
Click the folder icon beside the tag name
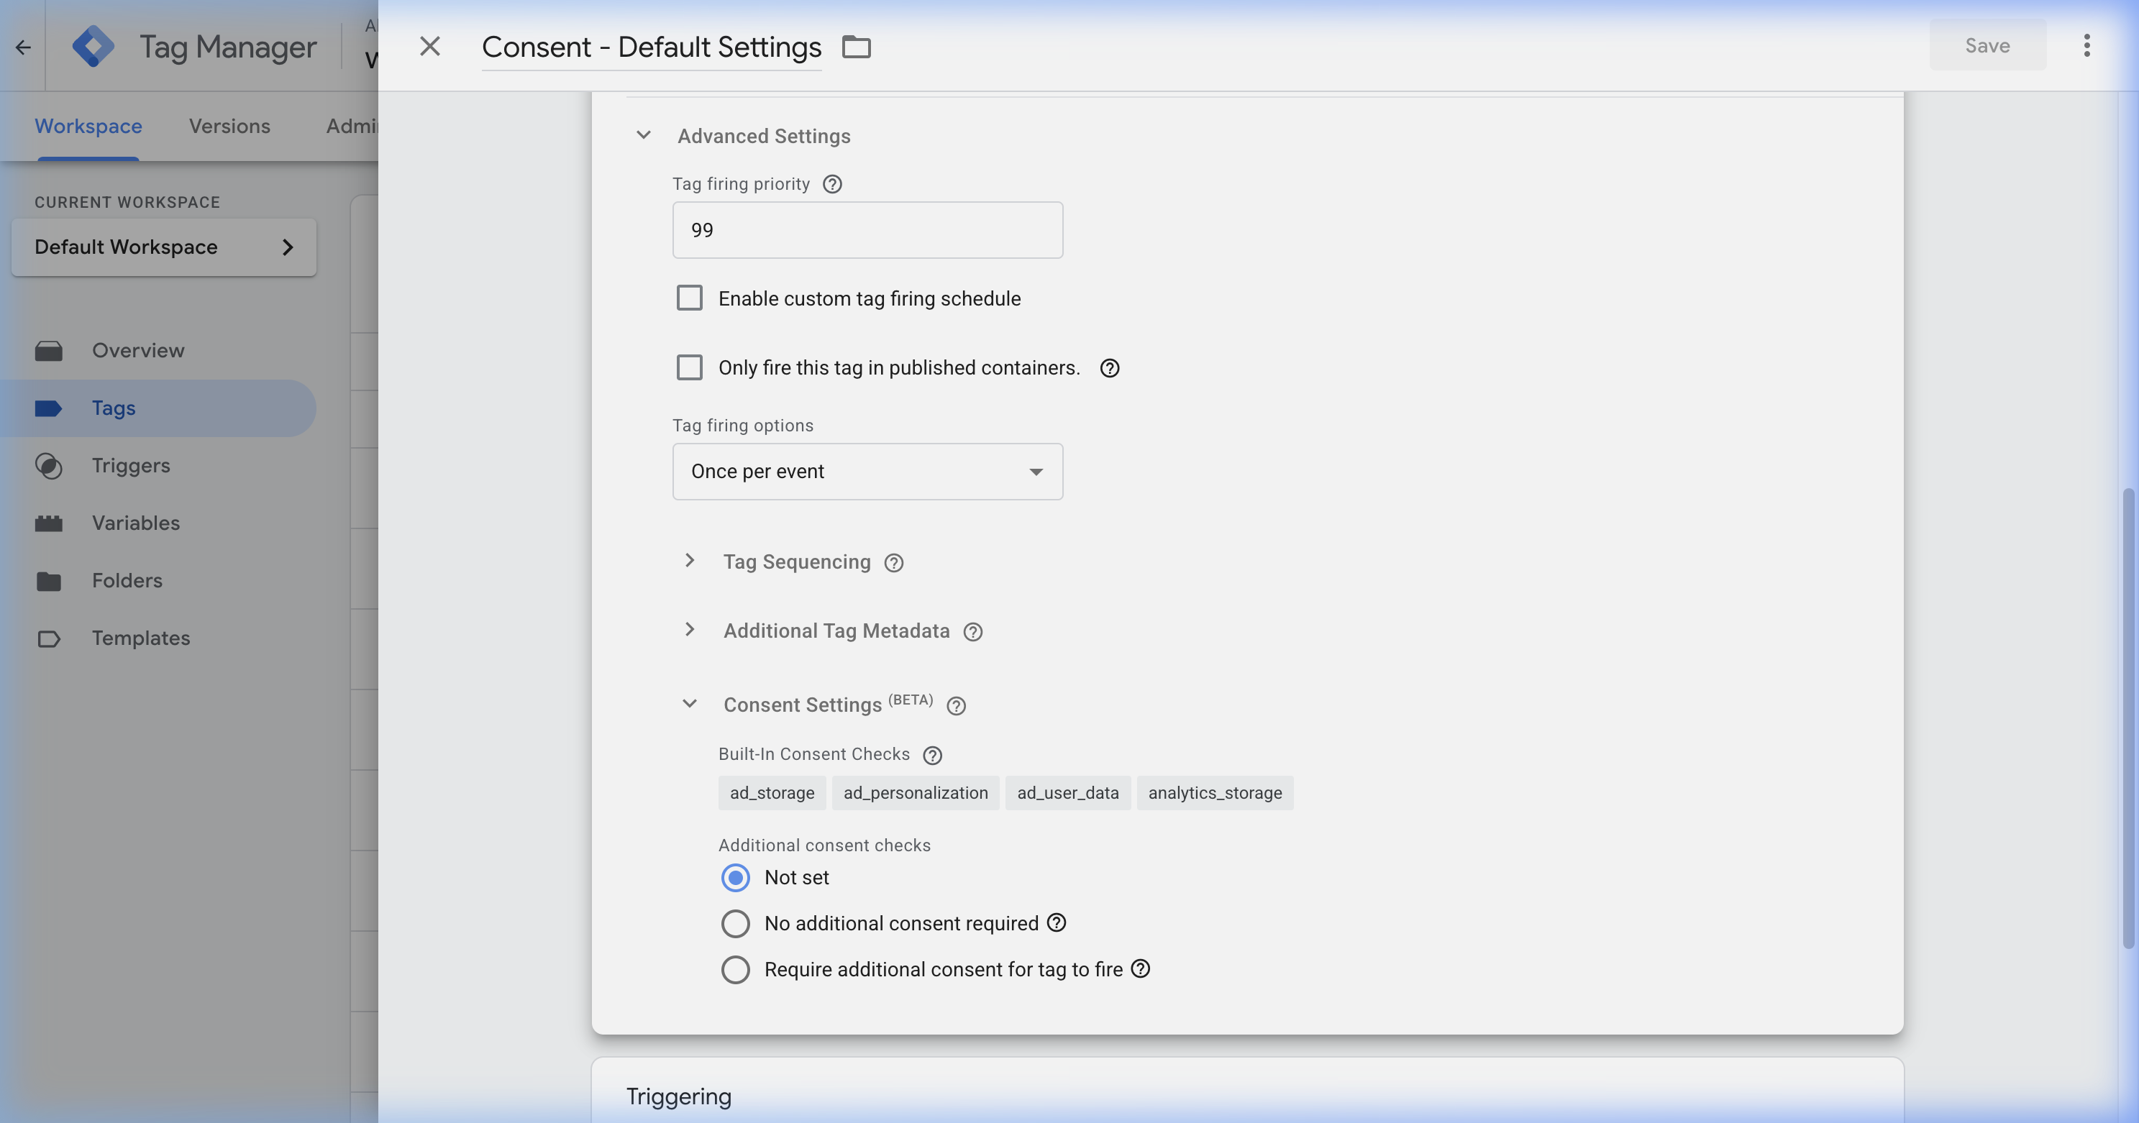click(857, 47)
